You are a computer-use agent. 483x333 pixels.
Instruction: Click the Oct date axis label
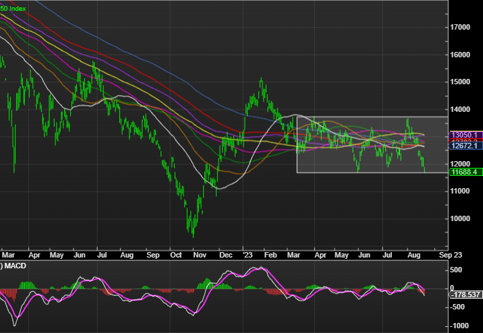pos(176,255)
